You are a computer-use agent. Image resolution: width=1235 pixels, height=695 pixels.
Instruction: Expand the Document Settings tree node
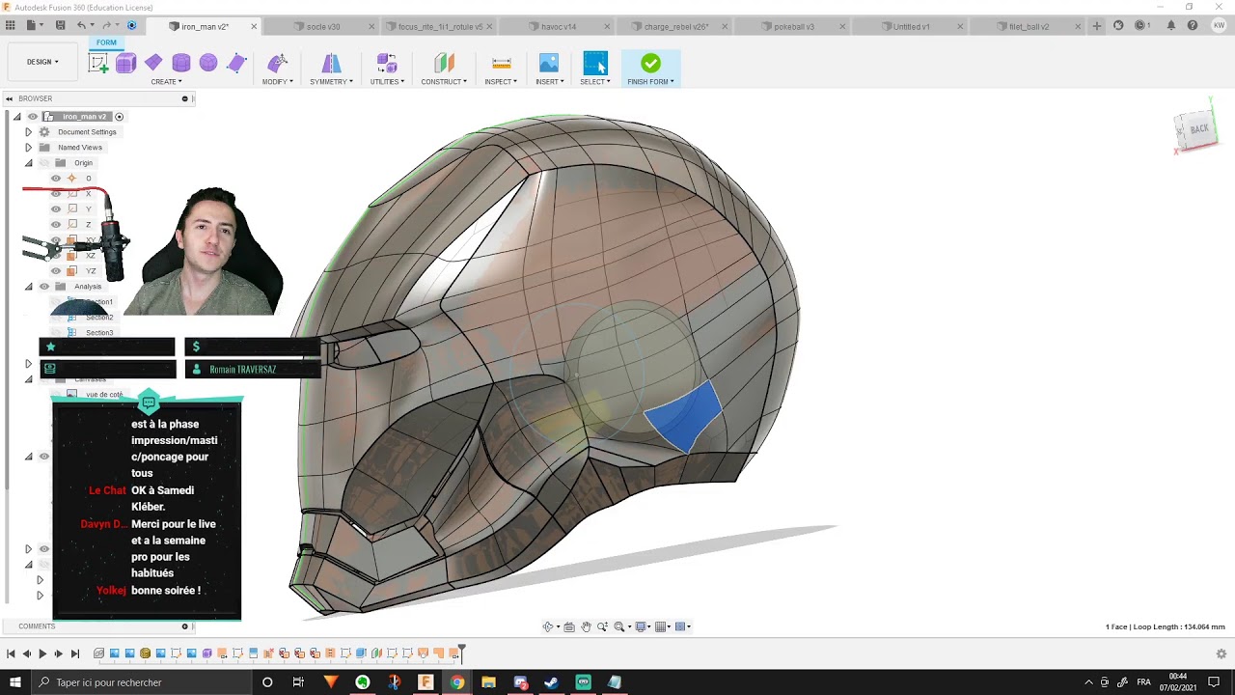tap(28, 132)
